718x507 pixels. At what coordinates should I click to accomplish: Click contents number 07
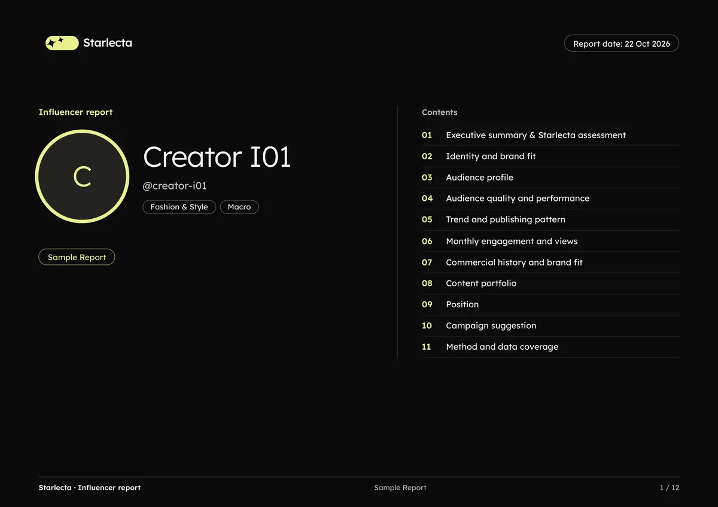pos(427,262)
